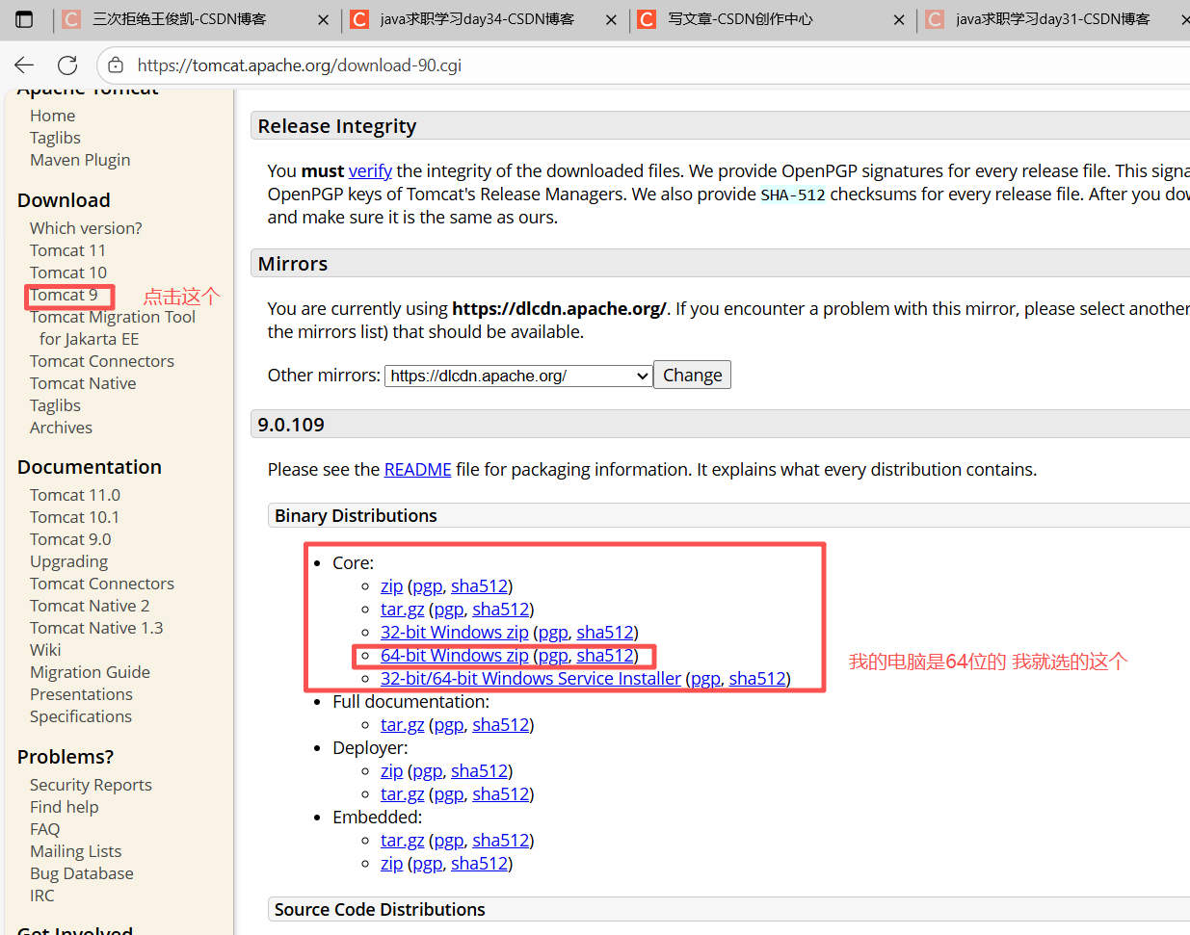Close the 写文章-CSDN创作中心 tab

pos(899,19)
